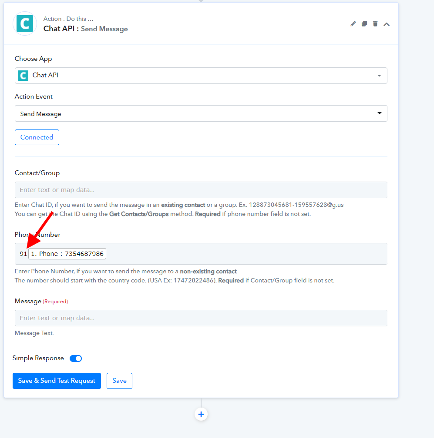Delete the action using the trash icon
The image size is (434, 438).
coord(375,24)
